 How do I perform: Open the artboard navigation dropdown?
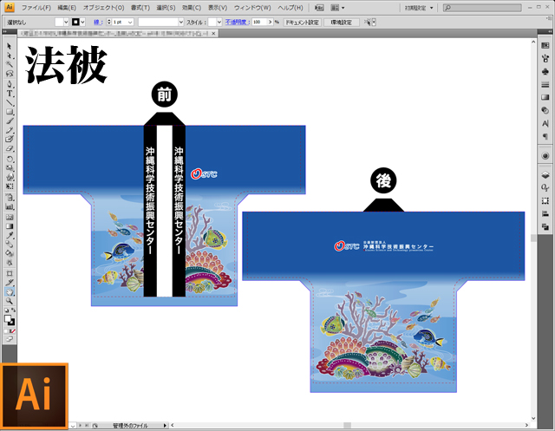72,425
